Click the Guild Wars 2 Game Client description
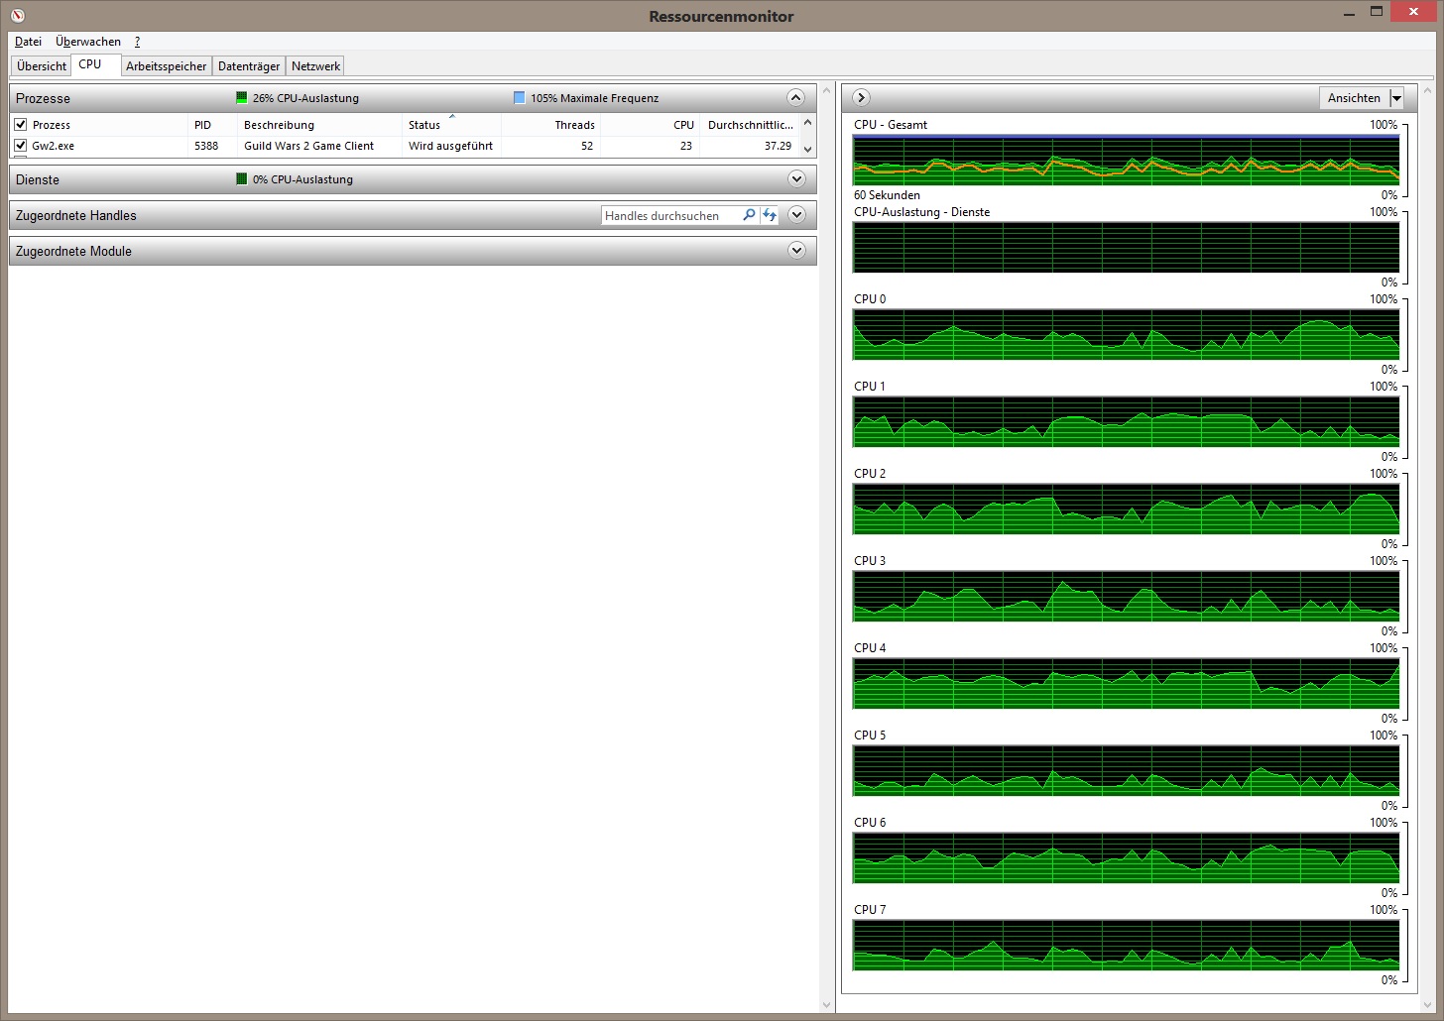 click(x=309, y=146)
